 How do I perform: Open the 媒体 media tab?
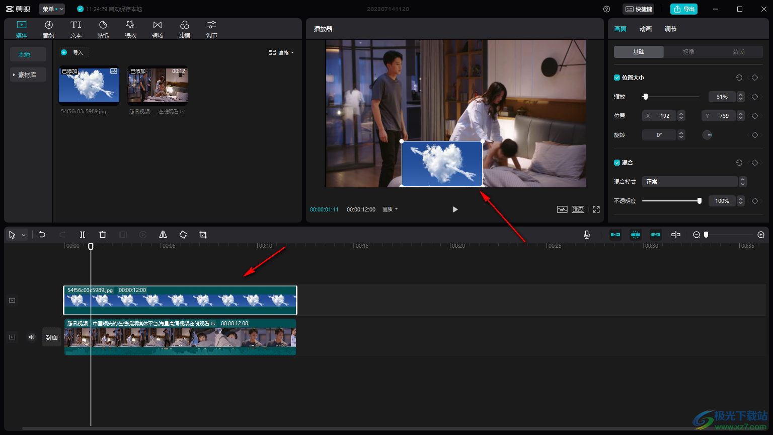tap(22, 29)
